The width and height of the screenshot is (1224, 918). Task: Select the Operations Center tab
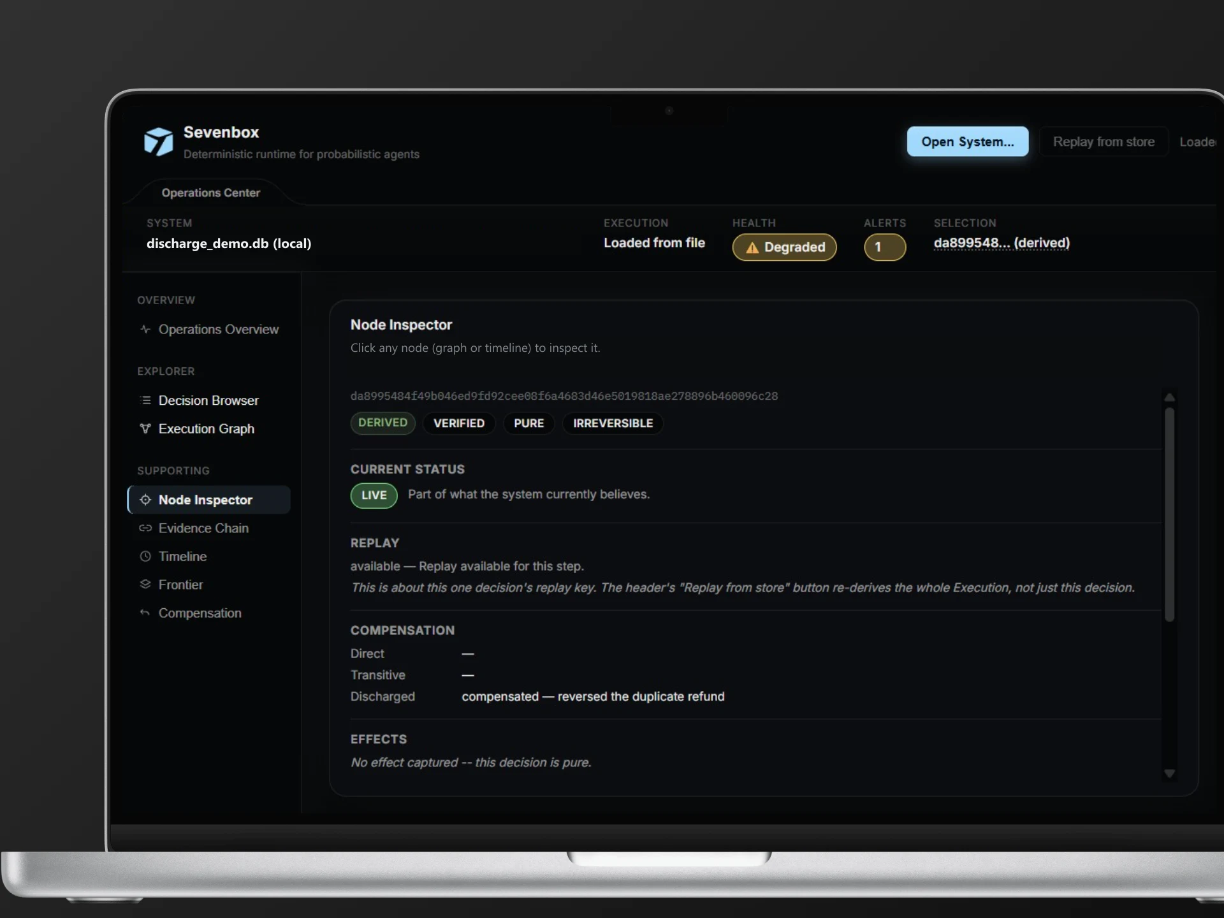(x=211, y=193)
